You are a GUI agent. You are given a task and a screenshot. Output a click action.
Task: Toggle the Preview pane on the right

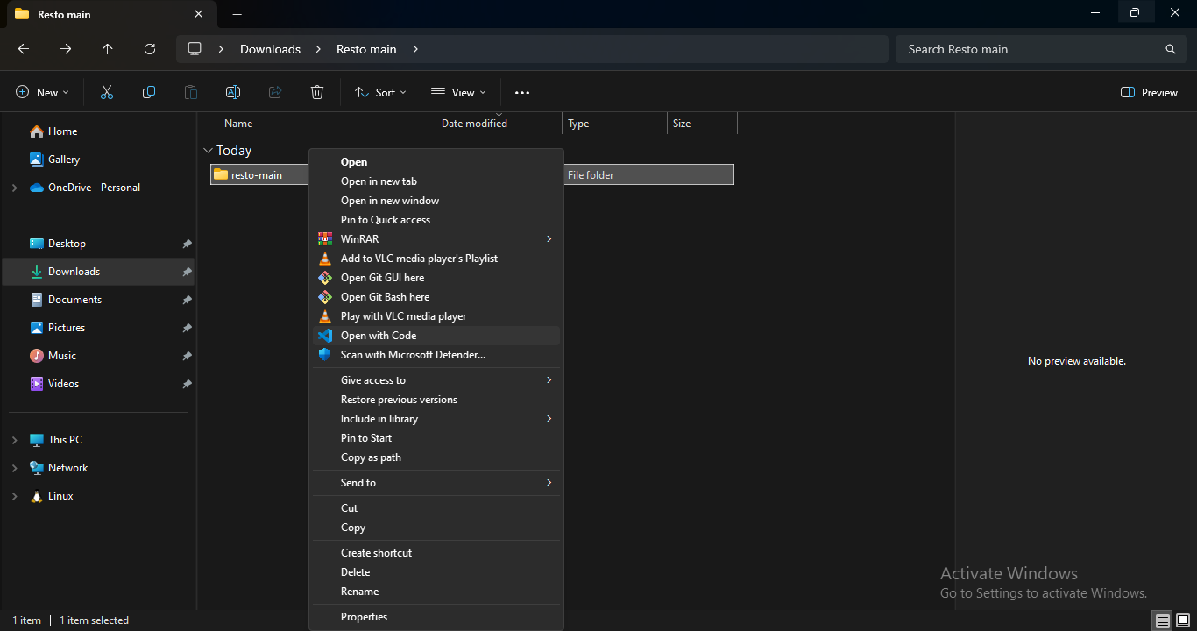1148,92
